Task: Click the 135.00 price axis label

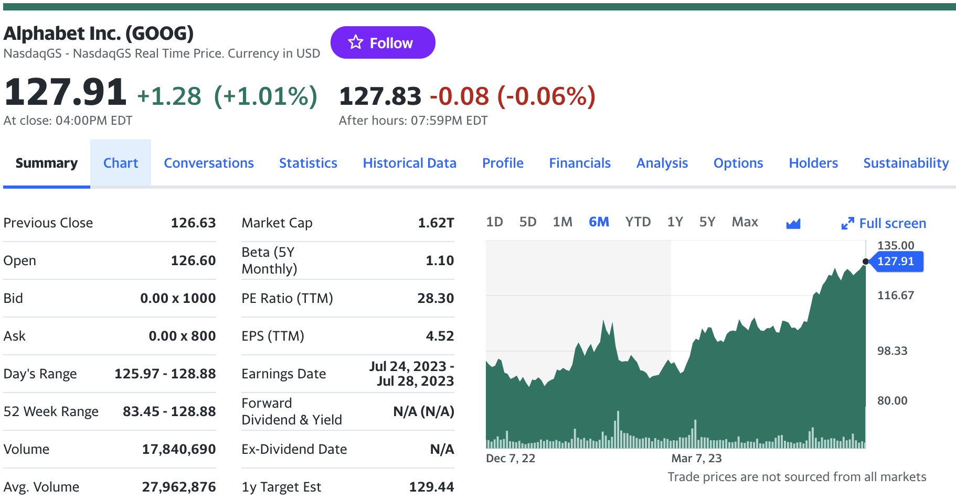Action: click(896, 245)
